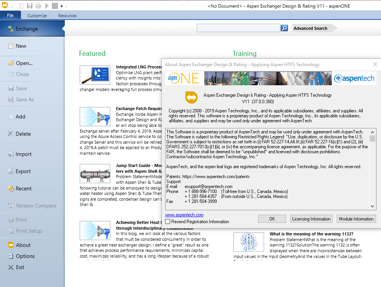This screenshot has width=381, height=287.
Task: Click the Close item's folder icon in the File menu
Action: (x=11, y=74)
